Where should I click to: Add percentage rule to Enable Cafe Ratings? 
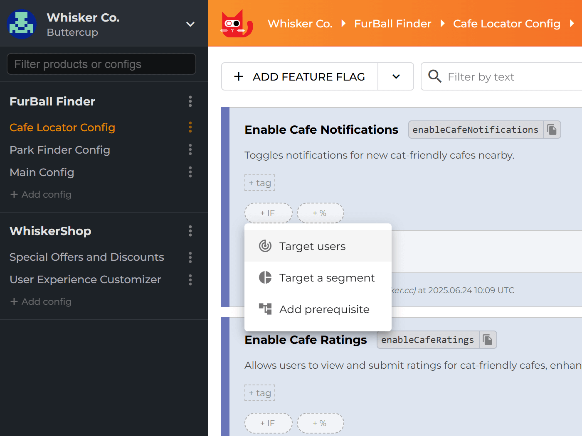pos(320,423)
